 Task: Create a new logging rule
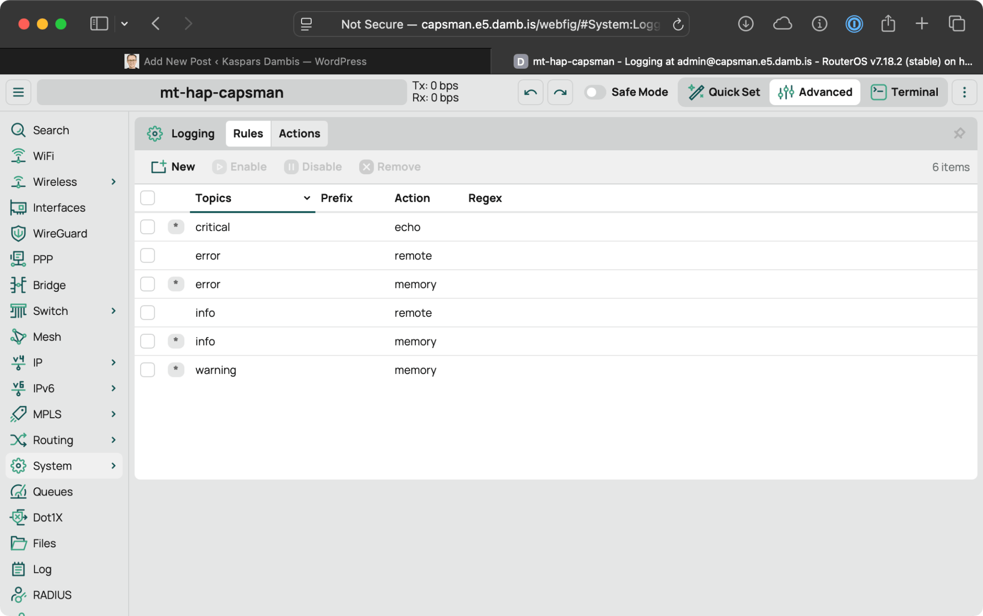tap(173, 167)
